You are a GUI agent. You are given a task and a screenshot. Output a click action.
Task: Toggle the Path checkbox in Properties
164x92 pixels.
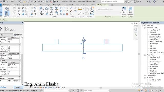tap(9, 42)
